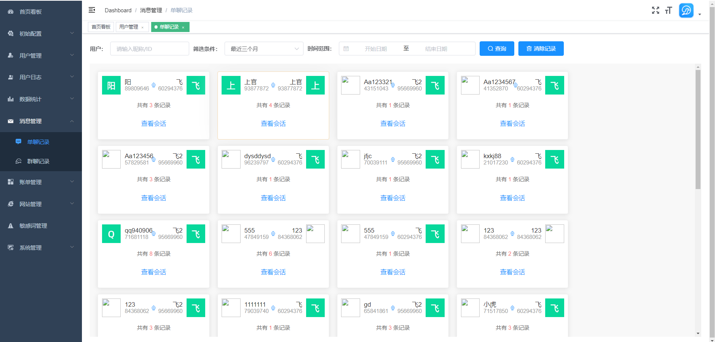Open the 最近三个月 filter dropdown
The height and width of the screenshot is (342, 715).
264,48
